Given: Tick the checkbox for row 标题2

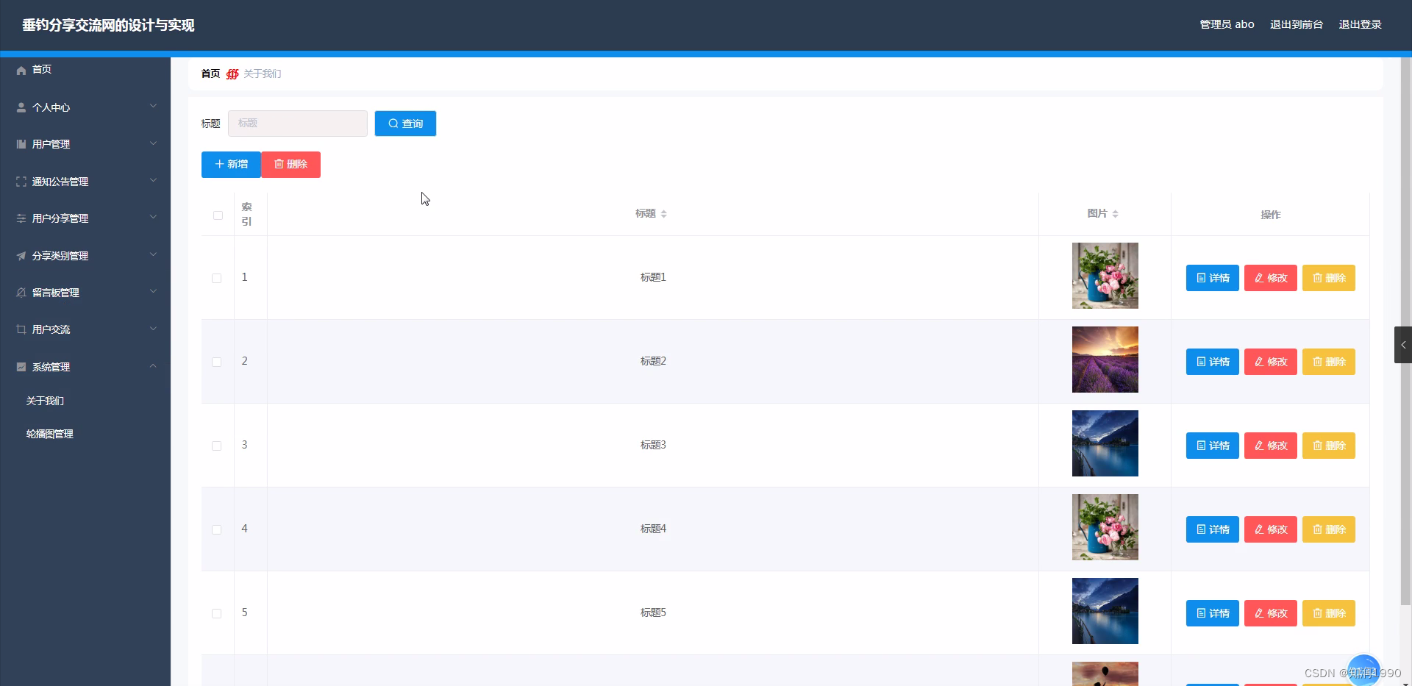Looking at the screenshot, I should tap(216, 362).
